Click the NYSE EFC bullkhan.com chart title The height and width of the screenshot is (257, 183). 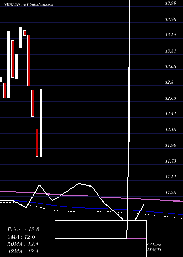(x=29, y=4)
